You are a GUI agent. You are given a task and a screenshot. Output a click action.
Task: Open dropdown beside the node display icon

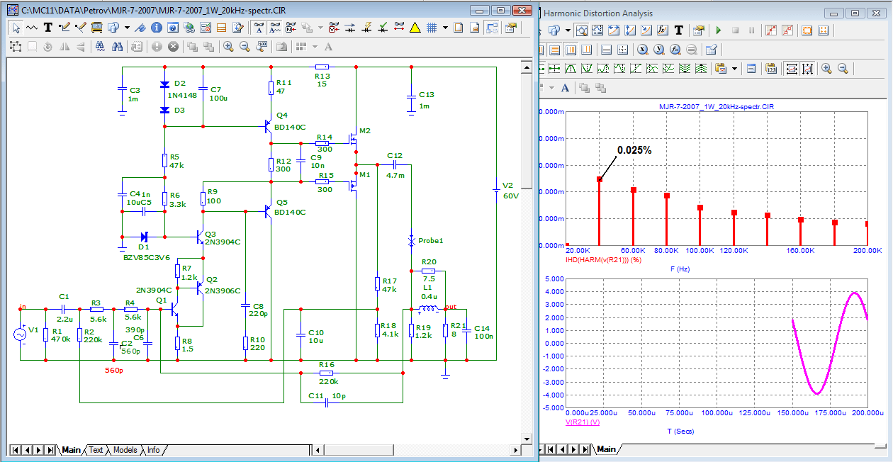point(320,28)
